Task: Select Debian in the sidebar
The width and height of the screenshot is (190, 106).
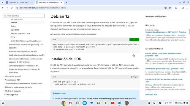Action: [x=14, y=22]
